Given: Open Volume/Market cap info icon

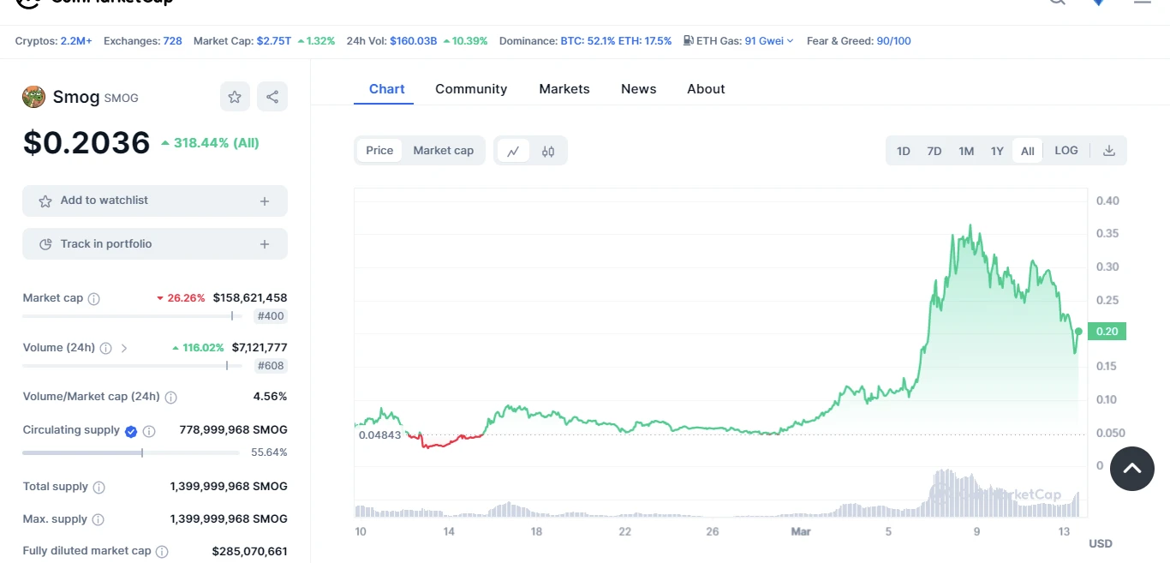Looking at the screenshot, I should pos(170,398).
